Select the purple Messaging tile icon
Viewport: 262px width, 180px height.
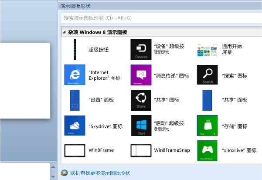pyautogui.click(x=141, y=75)
